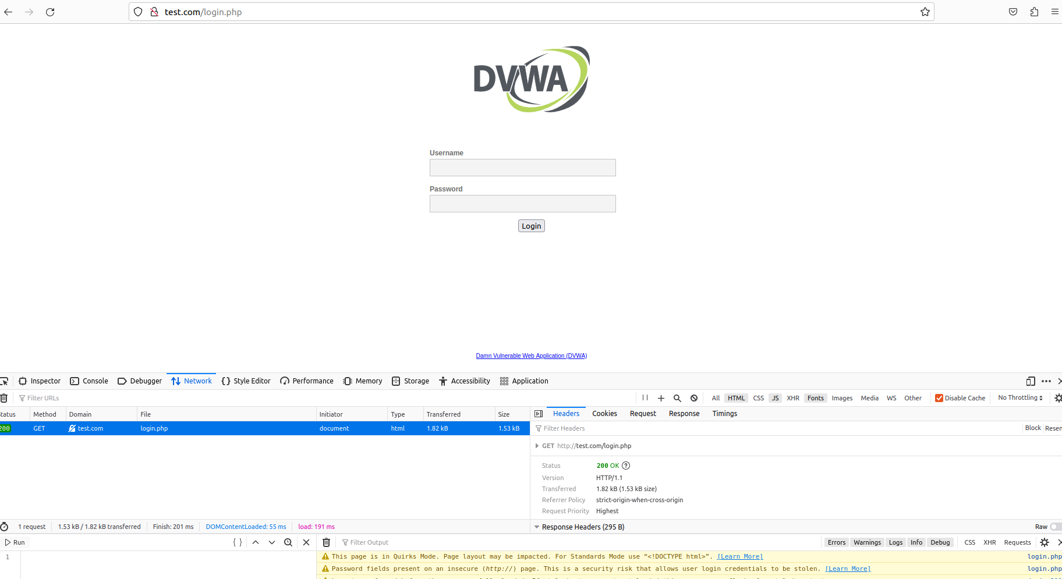Open performance analysis stopwatch icon
The height and width of the screenshot is (579, 1062).
point(4,527)
